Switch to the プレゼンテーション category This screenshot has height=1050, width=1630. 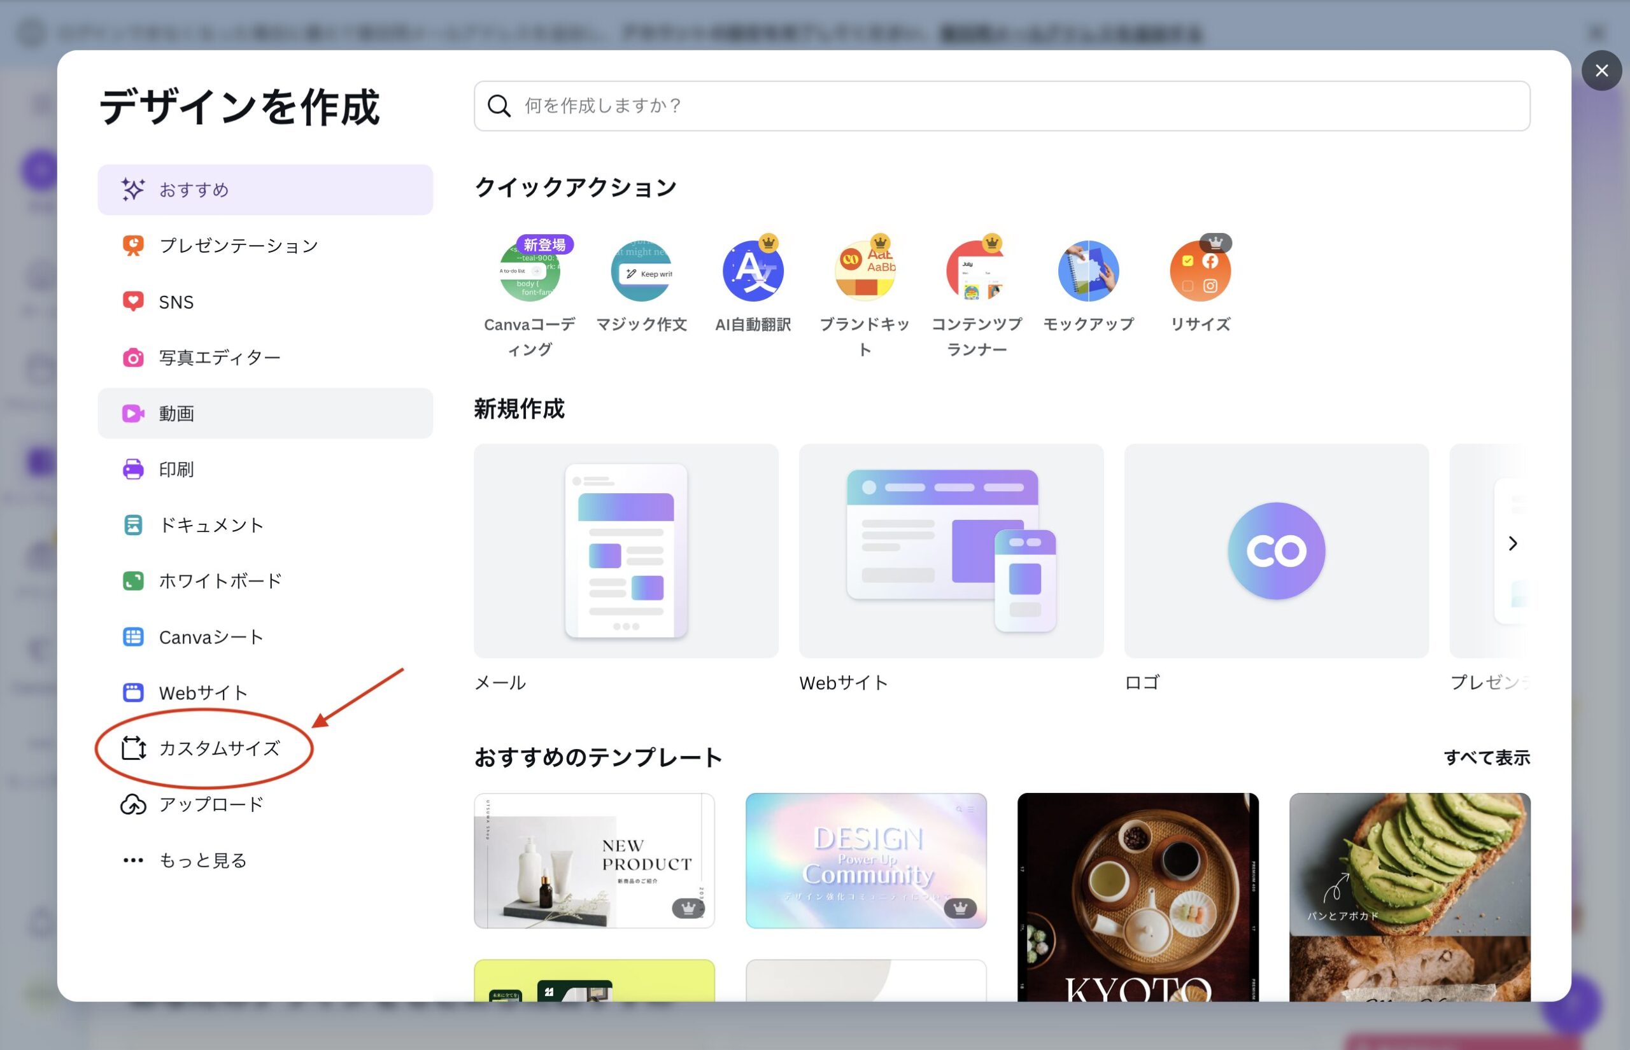238,246
